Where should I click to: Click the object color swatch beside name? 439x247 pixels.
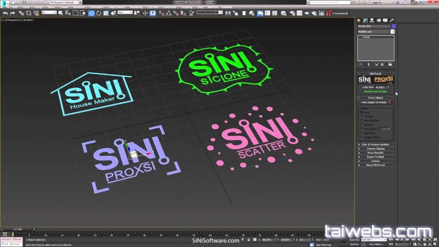tap(392, 26)
